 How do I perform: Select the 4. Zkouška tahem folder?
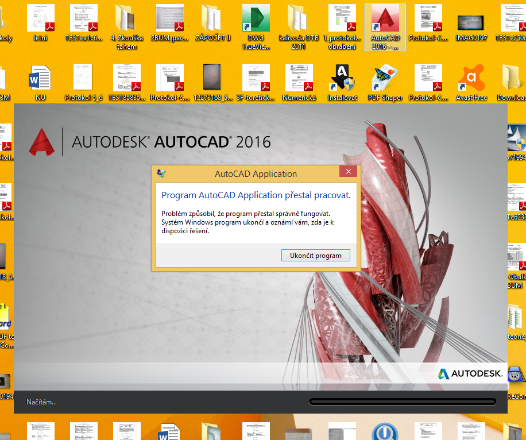pos(127,21)
